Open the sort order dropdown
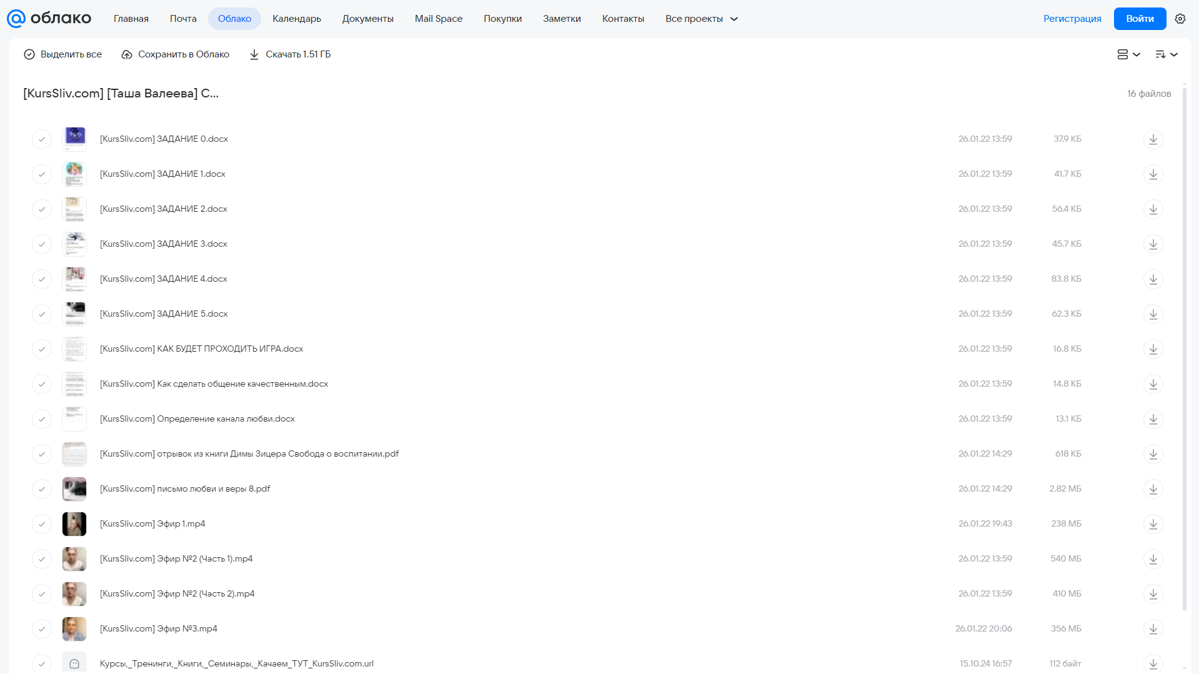The height and width of the screenshot is (674, 1199). 1166,54
